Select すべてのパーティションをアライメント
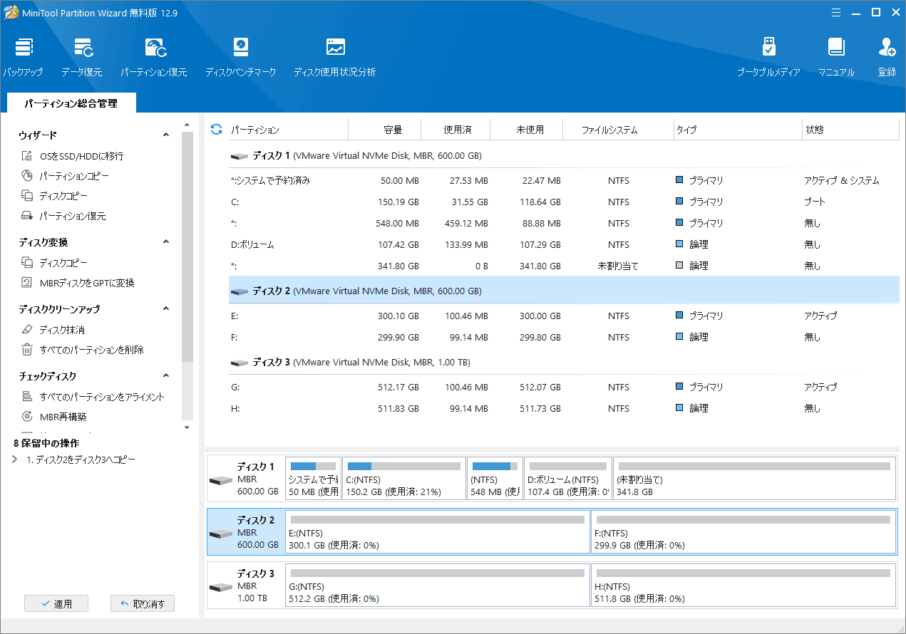 pyautogui.click(x=93, y=397)
